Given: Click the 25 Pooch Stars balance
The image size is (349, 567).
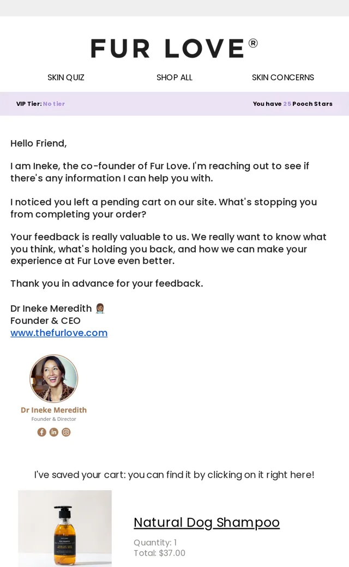Looking at the screenshot, I should 293,104.
